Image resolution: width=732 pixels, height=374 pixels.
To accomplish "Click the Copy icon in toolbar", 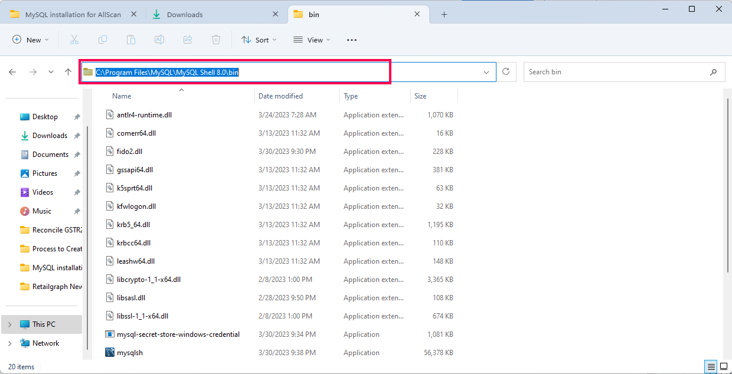I will click(103, 40).
